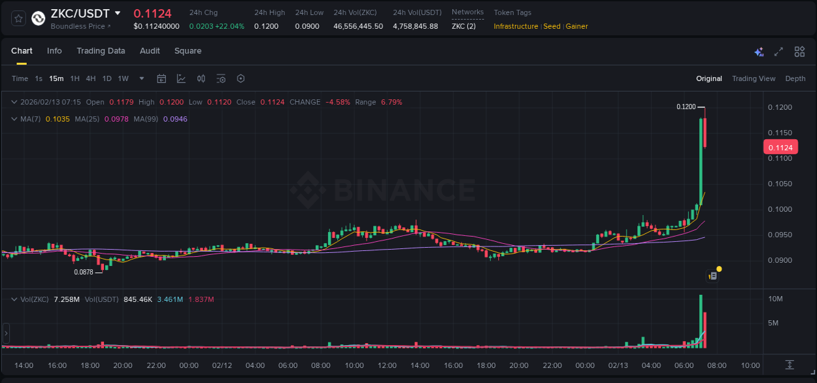Launch the AI assistant sparkle icon
This screenshot has width=817, height=383.
[x=758, y=51]
